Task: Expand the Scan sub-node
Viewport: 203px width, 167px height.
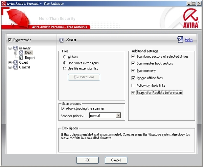Action: 16,53
